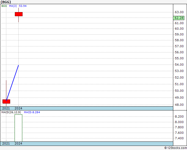The height and width of the screenshot is (150, 187).
Task: Click the 8.000 MACD axis label
Action: tap(179, 122)
